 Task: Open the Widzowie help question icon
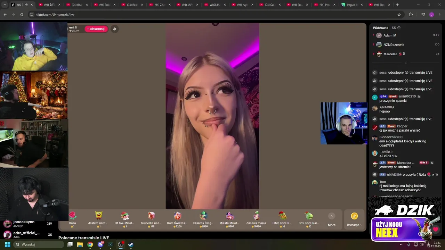(399, 28)
